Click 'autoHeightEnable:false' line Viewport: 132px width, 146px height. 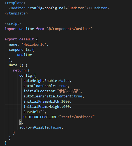(x=47, y=81)
